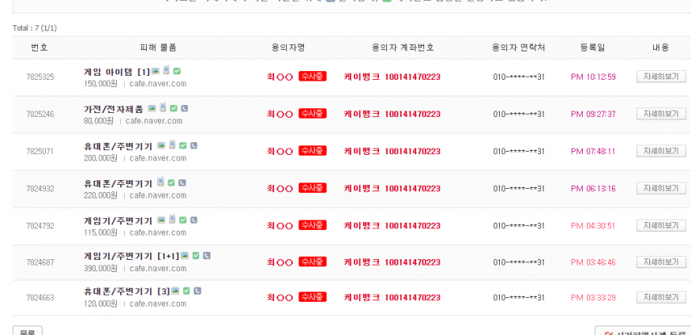
Task: Click the picture icon in row 7824792
Action: [161, 220]
